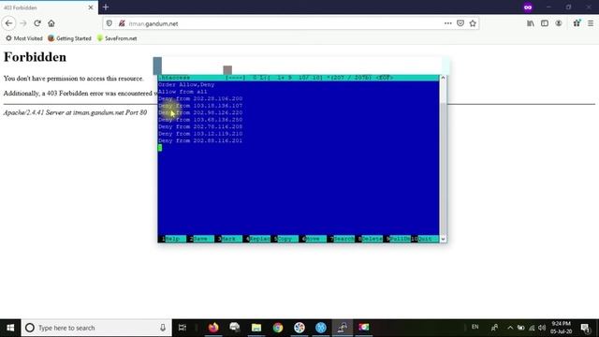This screenshot has height=337, width=599.
Task: Click the Deny from 202.28.106.200 line
Action: (x=200, y=98)
